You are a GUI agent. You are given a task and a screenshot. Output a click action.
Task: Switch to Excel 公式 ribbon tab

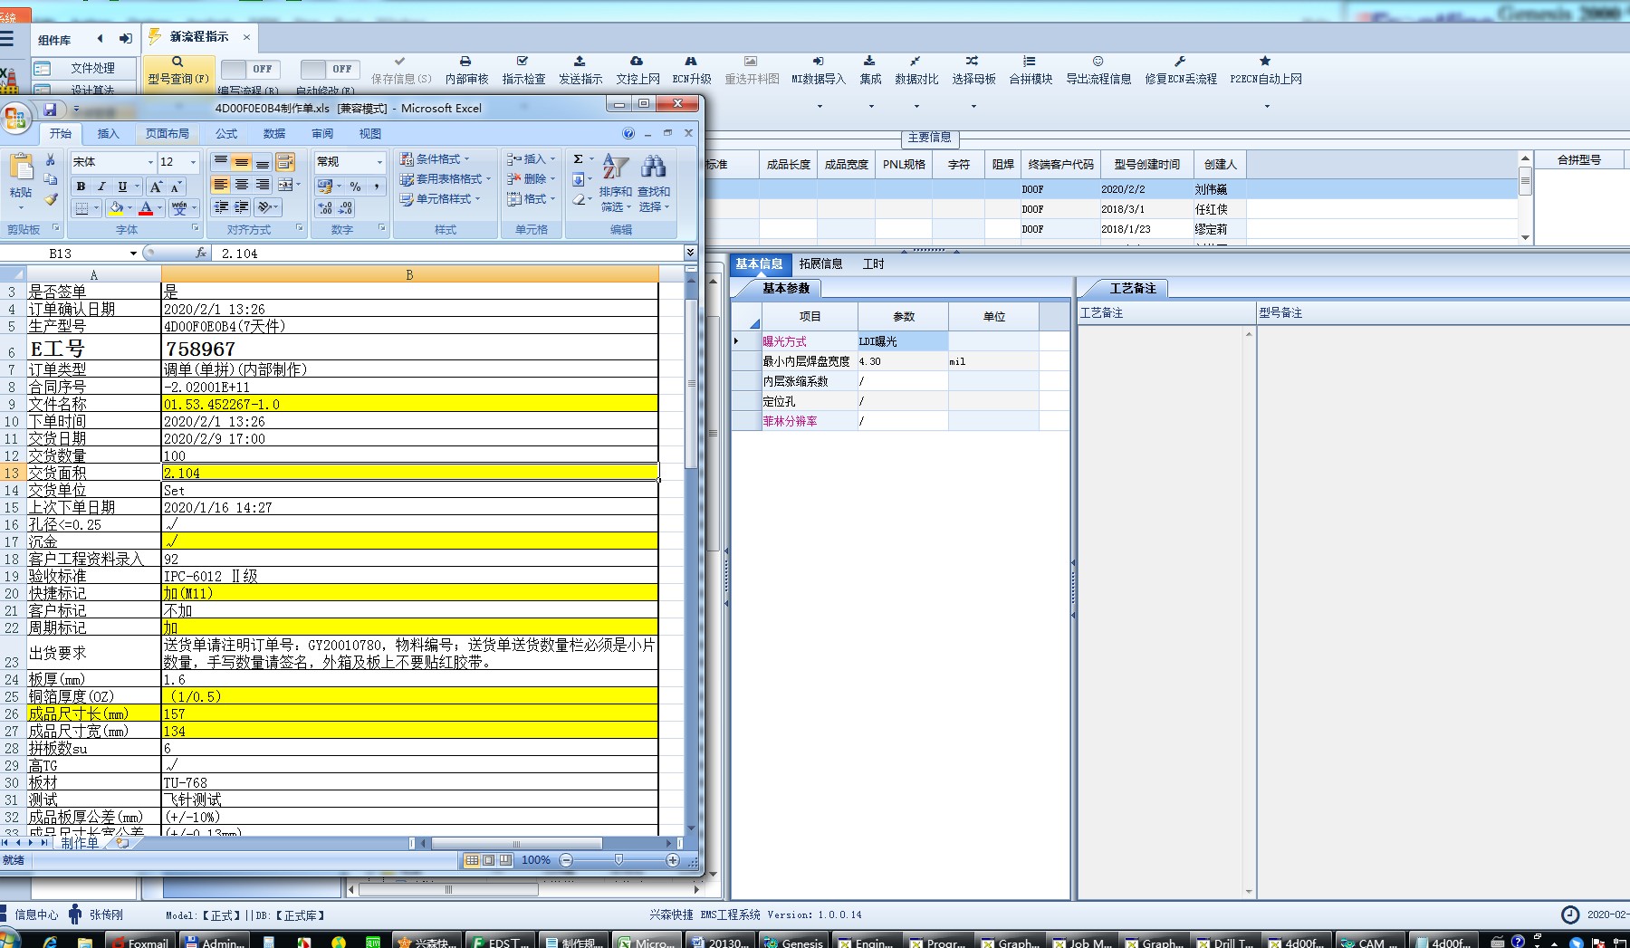pyautogui.click(x=226, y=133)
